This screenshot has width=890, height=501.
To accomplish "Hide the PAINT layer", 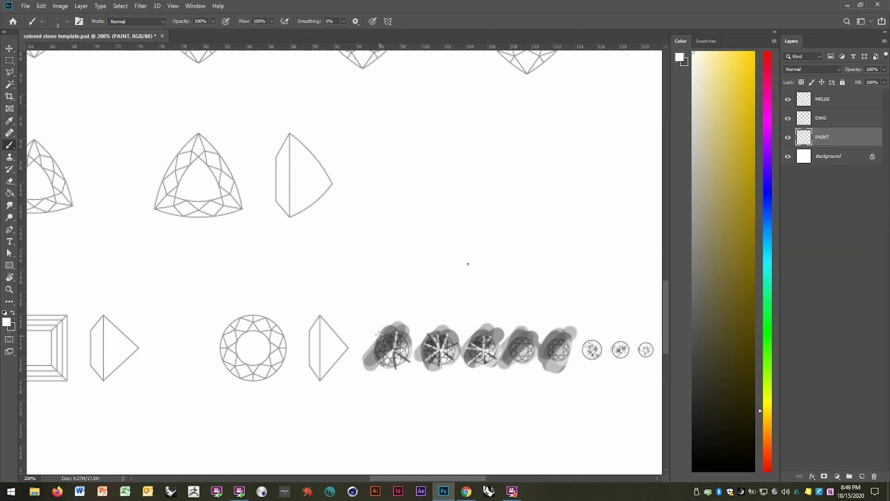I will tap(788, 137).
